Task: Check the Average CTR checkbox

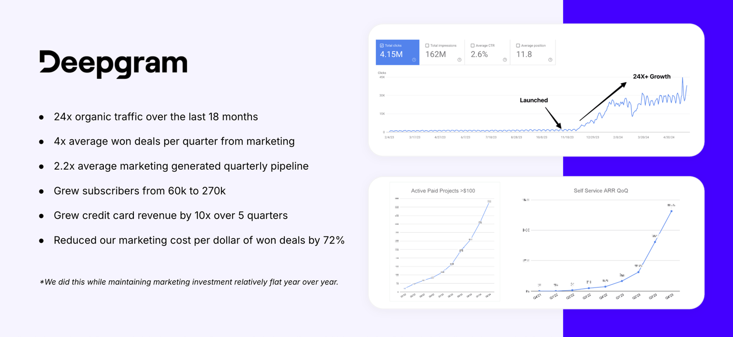Action: 472,45
